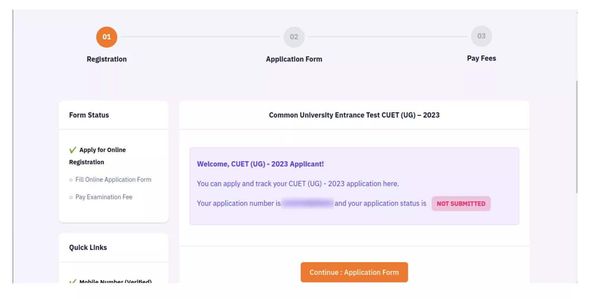597x299 pixels.
Task: Open Pay Examination Fee item
Action: [104, 197]
